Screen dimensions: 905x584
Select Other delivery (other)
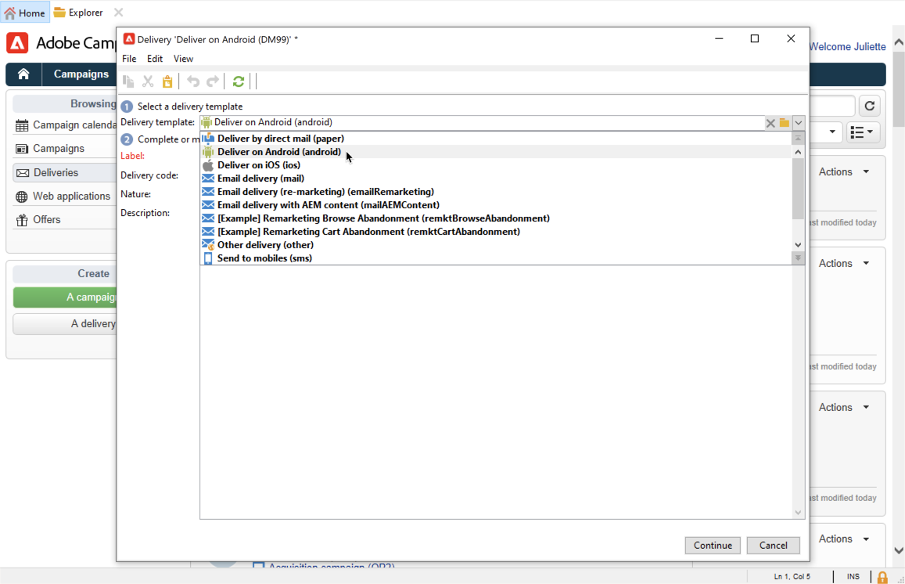tap(497, 245)
